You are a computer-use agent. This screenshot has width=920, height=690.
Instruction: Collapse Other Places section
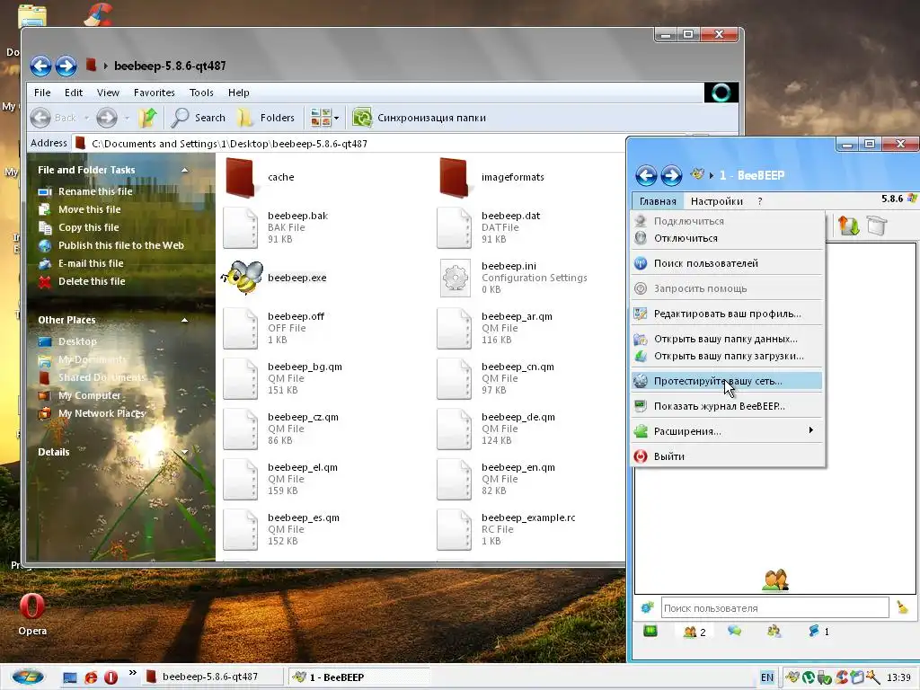185,321
